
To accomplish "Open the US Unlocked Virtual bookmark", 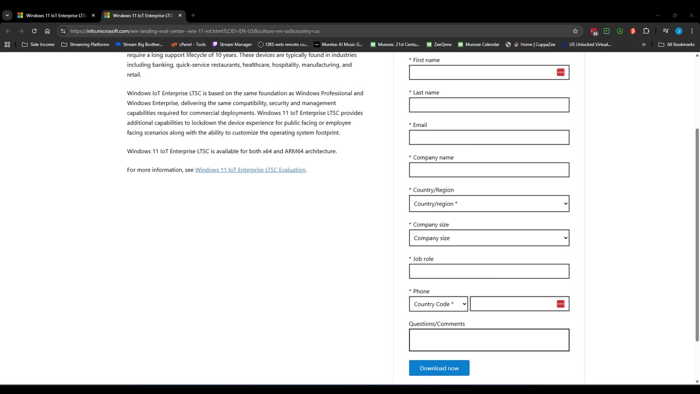I will [x=587, y=44].
